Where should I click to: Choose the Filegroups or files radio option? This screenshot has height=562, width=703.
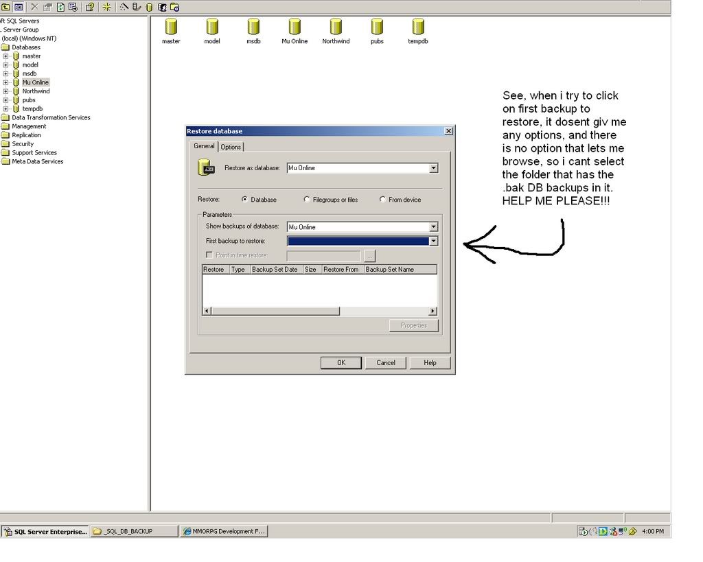(307, 200)
